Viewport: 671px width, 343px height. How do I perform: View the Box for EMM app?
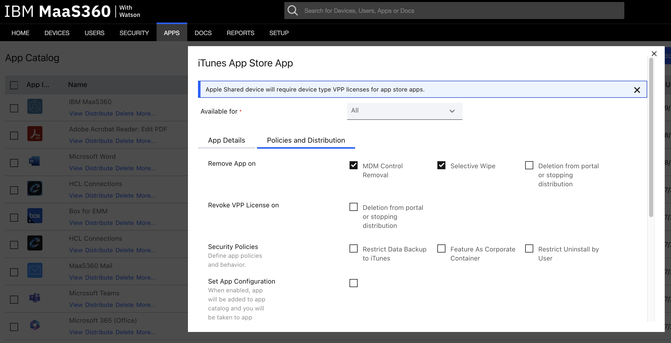point(76,223)
